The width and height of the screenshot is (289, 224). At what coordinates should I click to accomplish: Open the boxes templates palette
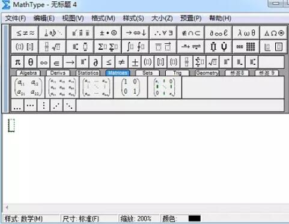(274, 47)
